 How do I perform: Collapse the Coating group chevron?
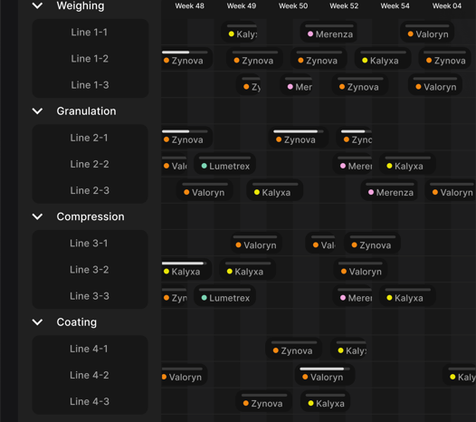click(x=37, y=322)
